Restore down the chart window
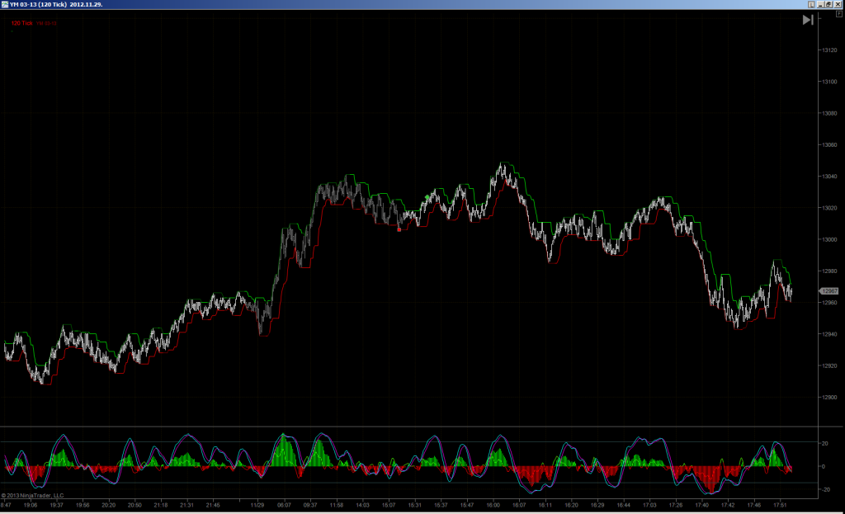Image resolution: width=845 pixels, height=514 pixels. pos(828,4)
